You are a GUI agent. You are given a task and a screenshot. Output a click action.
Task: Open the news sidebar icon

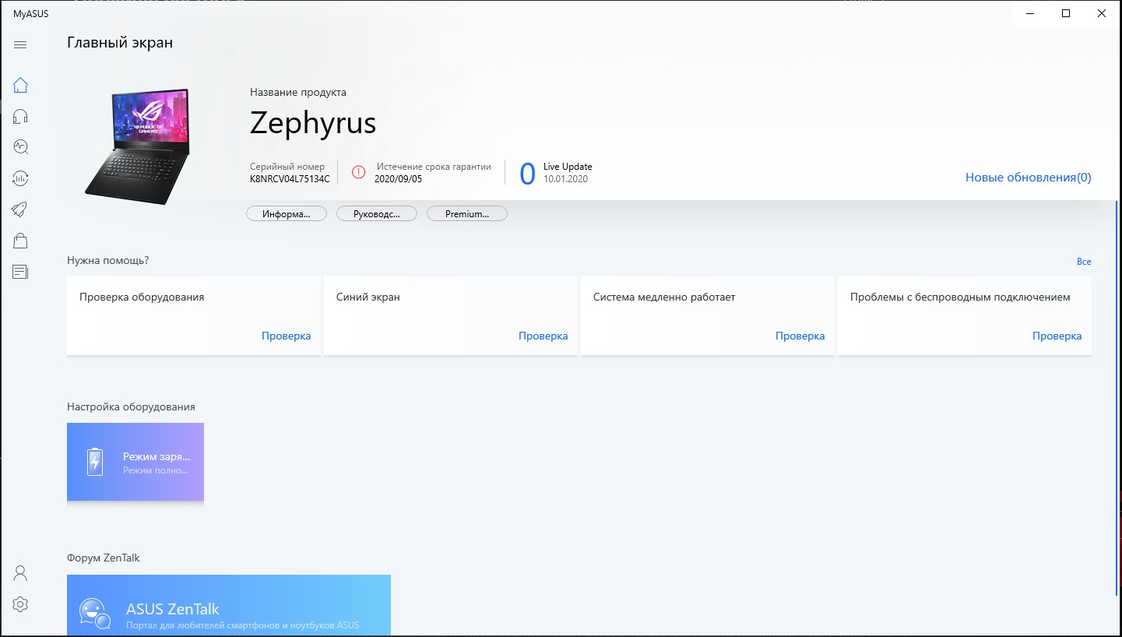21,272
